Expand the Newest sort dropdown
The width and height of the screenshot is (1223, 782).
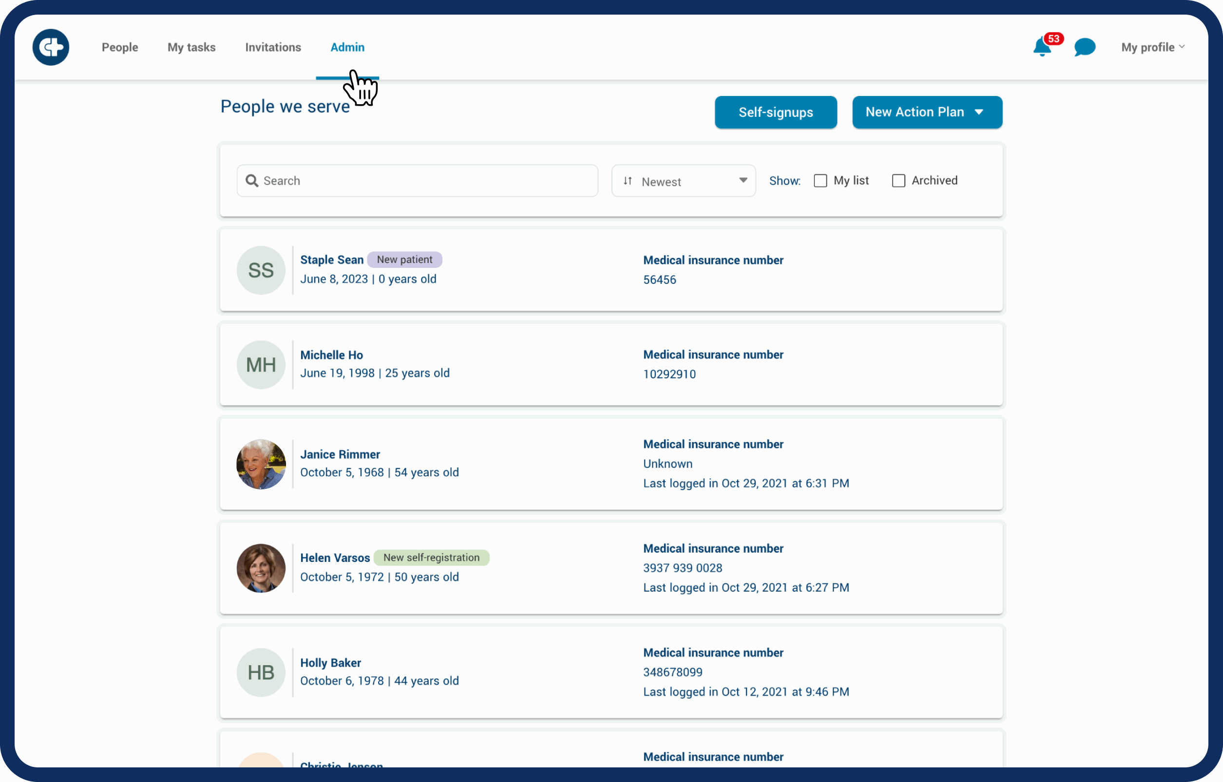pyautogui.click(x=743, y=181)
